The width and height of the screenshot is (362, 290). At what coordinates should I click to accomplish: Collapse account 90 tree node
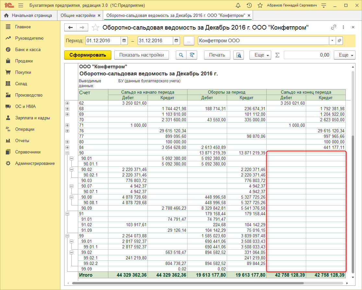tap(67, 153)
